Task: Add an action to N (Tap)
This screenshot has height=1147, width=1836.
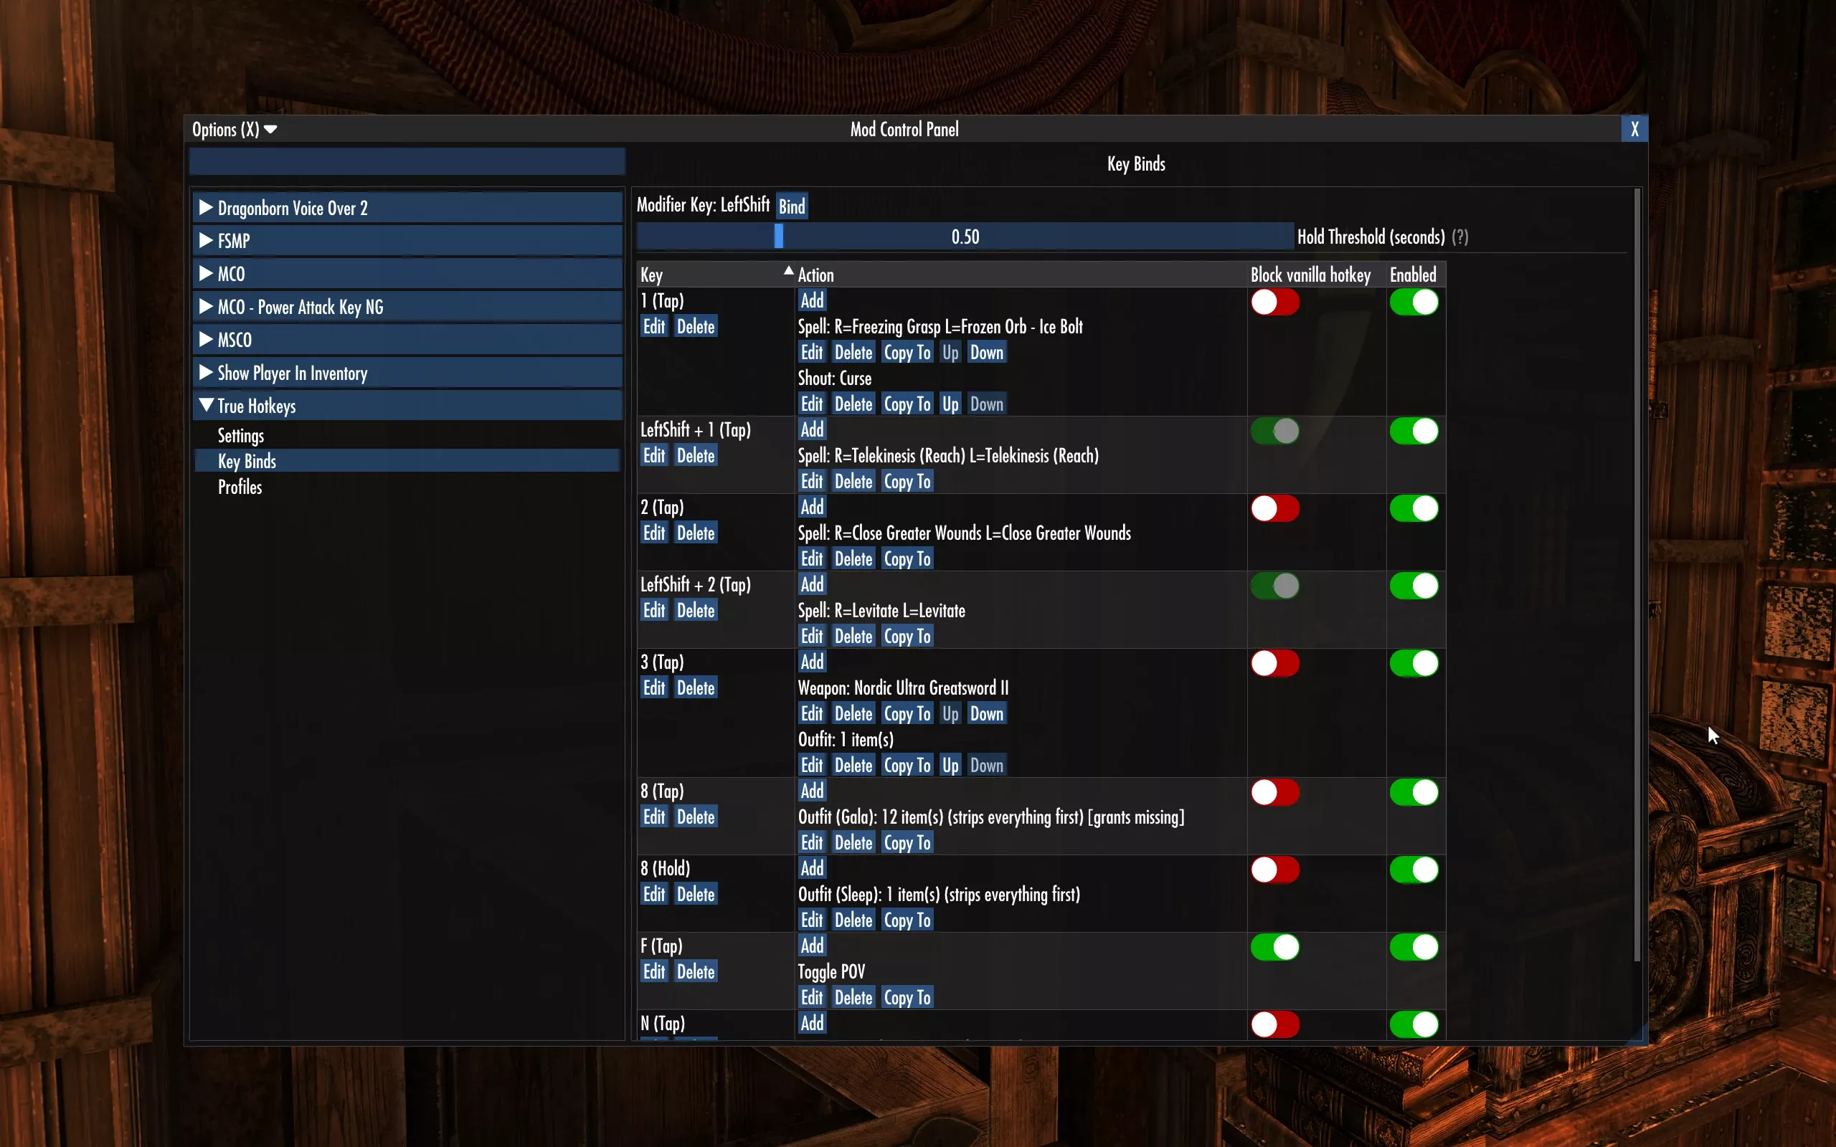Action: click(x=812, y=1024)
